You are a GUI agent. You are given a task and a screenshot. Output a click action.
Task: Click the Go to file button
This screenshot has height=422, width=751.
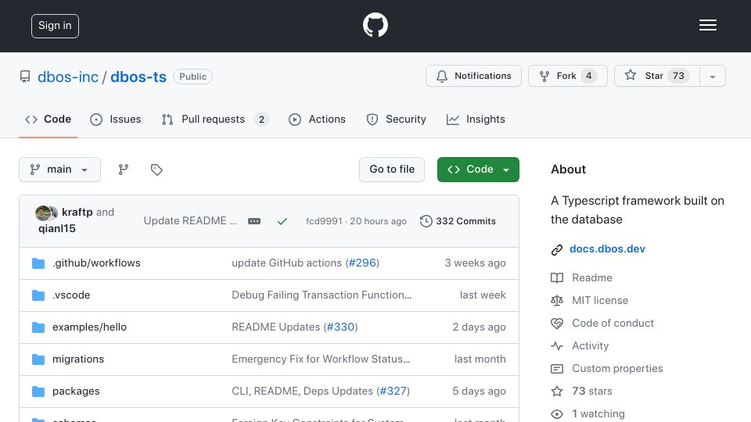(x=392, y=170)
